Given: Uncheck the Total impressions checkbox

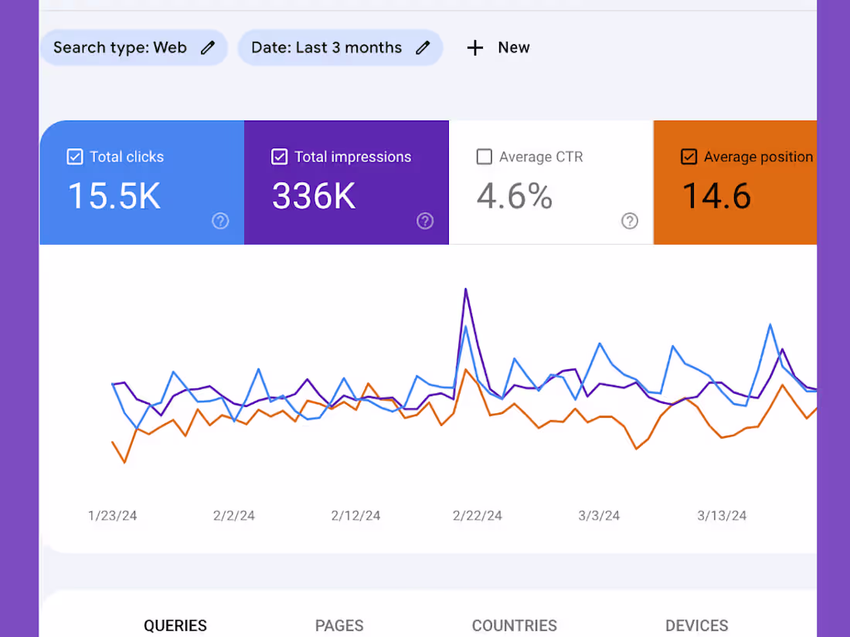Looking at the screenshot, I should [x=280, y=157].
